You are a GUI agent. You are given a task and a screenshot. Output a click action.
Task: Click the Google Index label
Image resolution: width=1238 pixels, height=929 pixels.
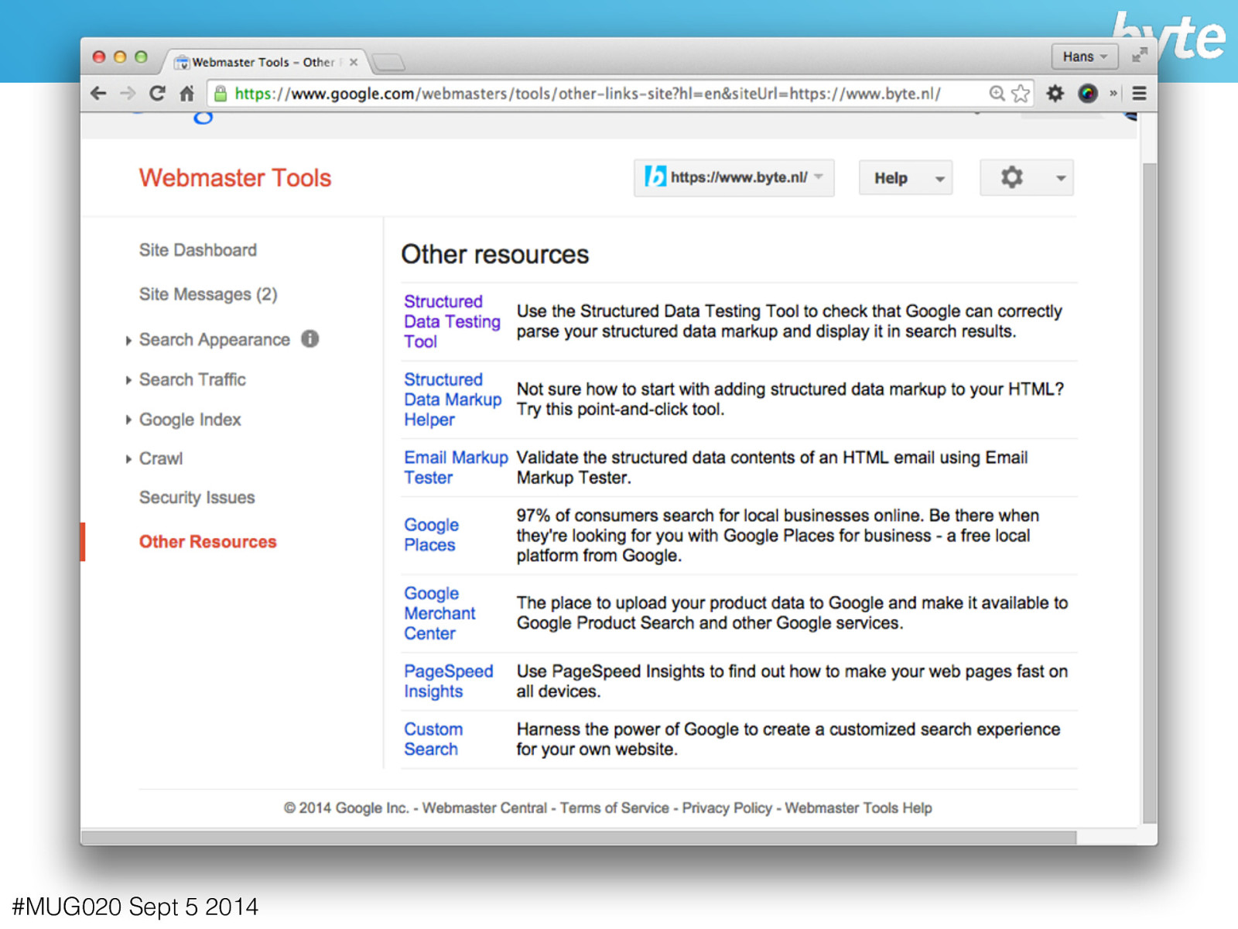[190, 420]
